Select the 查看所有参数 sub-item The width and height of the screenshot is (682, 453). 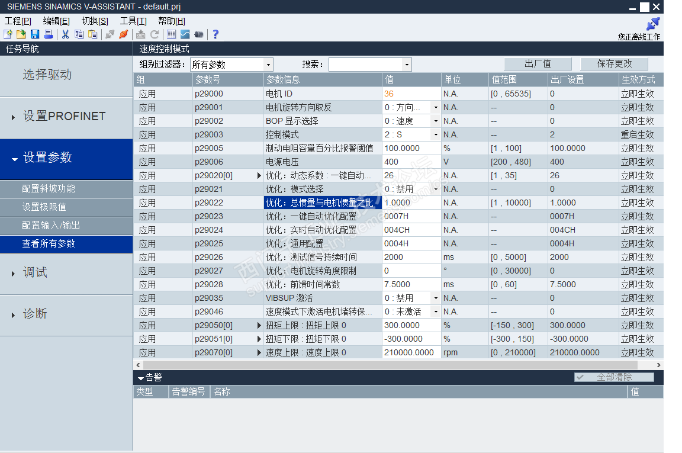point(66,244)
